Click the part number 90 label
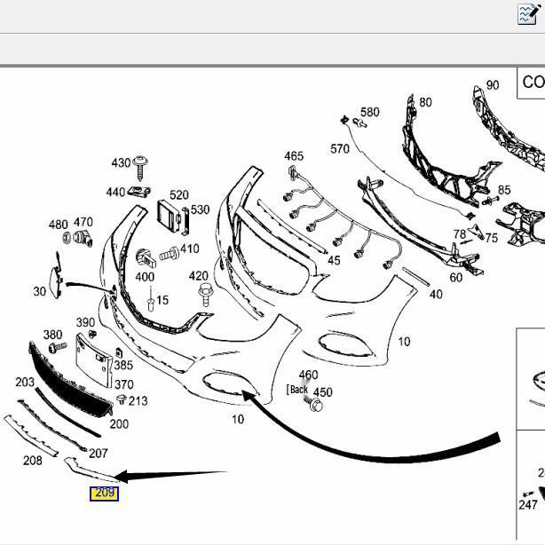This screenshot has height=545, width=545. [x=493, y=86]
